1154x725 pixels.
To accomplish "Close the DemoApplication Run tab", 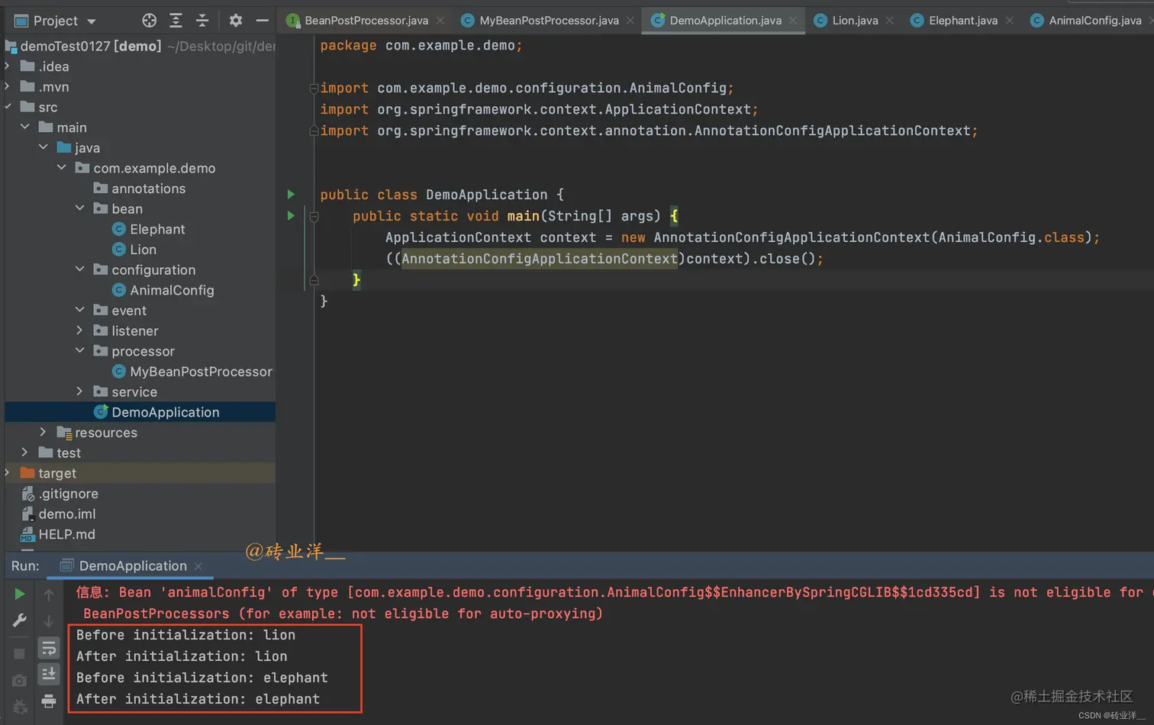I will tap(198, 566).
